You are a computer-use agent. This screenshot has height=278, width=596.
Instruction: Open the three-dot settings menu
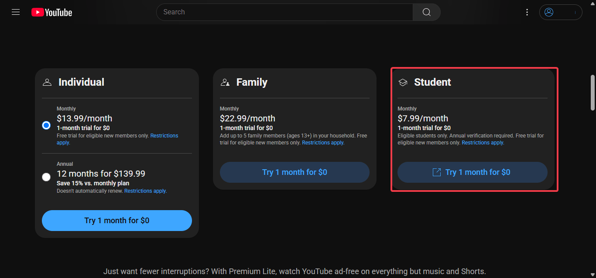pos(527,12)
